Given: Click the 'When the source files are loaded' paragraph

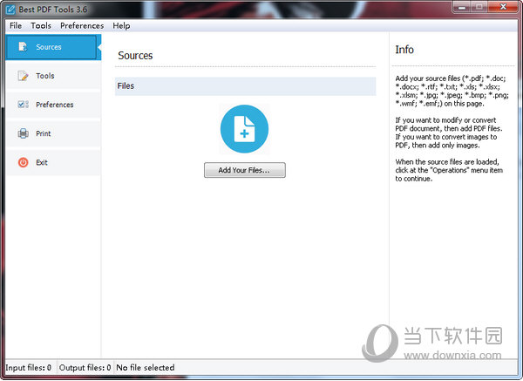Looking at the screenshot, I should (x=449, y=170).
